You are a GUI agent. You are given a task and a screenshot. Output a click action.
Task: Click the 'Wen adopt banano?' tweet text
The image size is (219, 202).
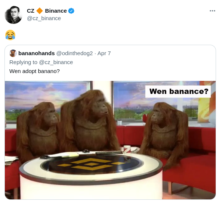tap(34, 71)
